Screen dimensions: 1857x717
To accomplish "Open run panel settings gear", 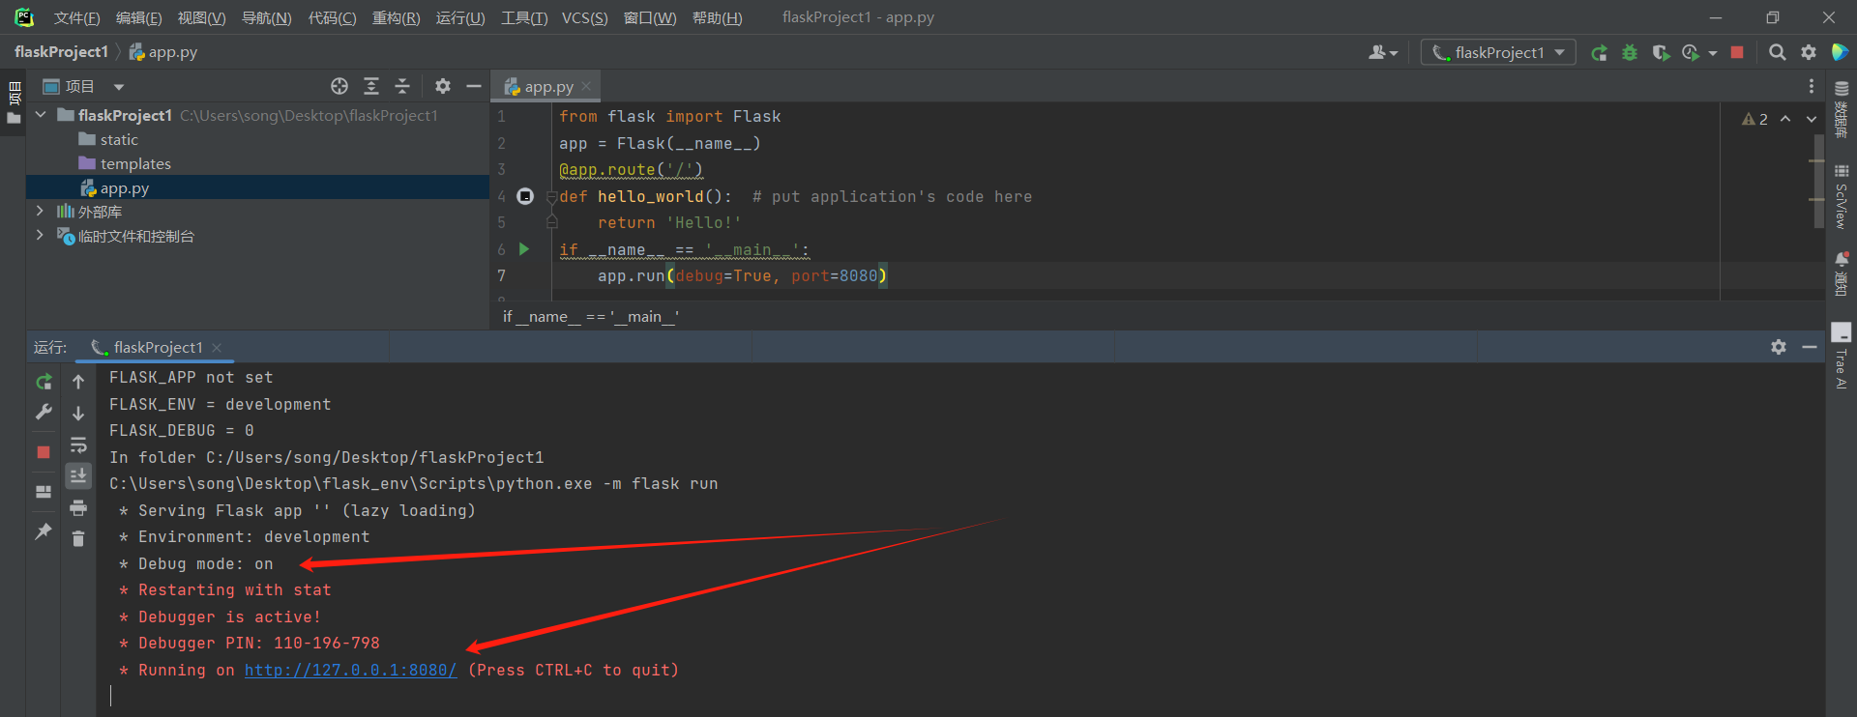I will click(1779, 347).
